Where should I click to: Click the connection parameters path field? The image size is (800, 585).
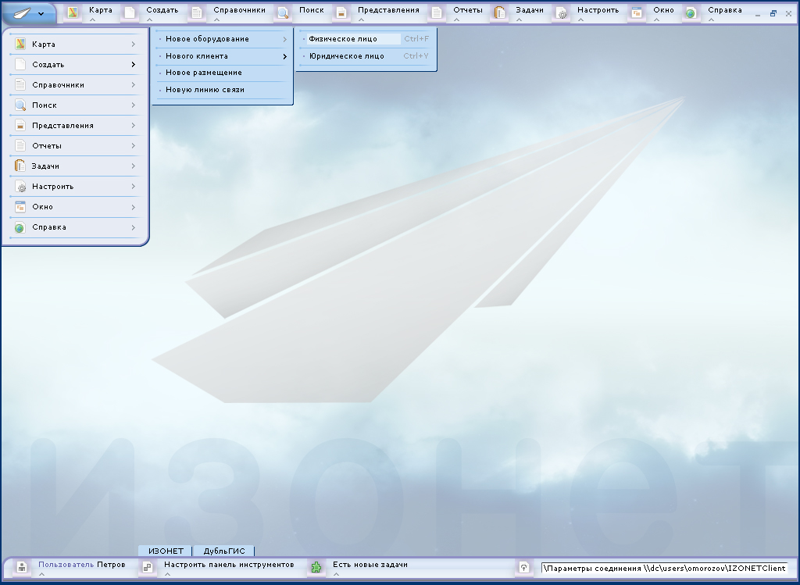point(666,569)
